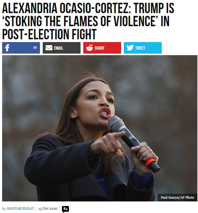This screenshot has width=198, height=213.
Task: Click the Twitter bird icon
Action: point(130,48)
